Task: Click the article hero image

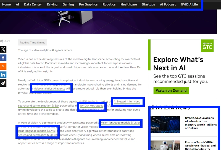Action: coord(108,22)
